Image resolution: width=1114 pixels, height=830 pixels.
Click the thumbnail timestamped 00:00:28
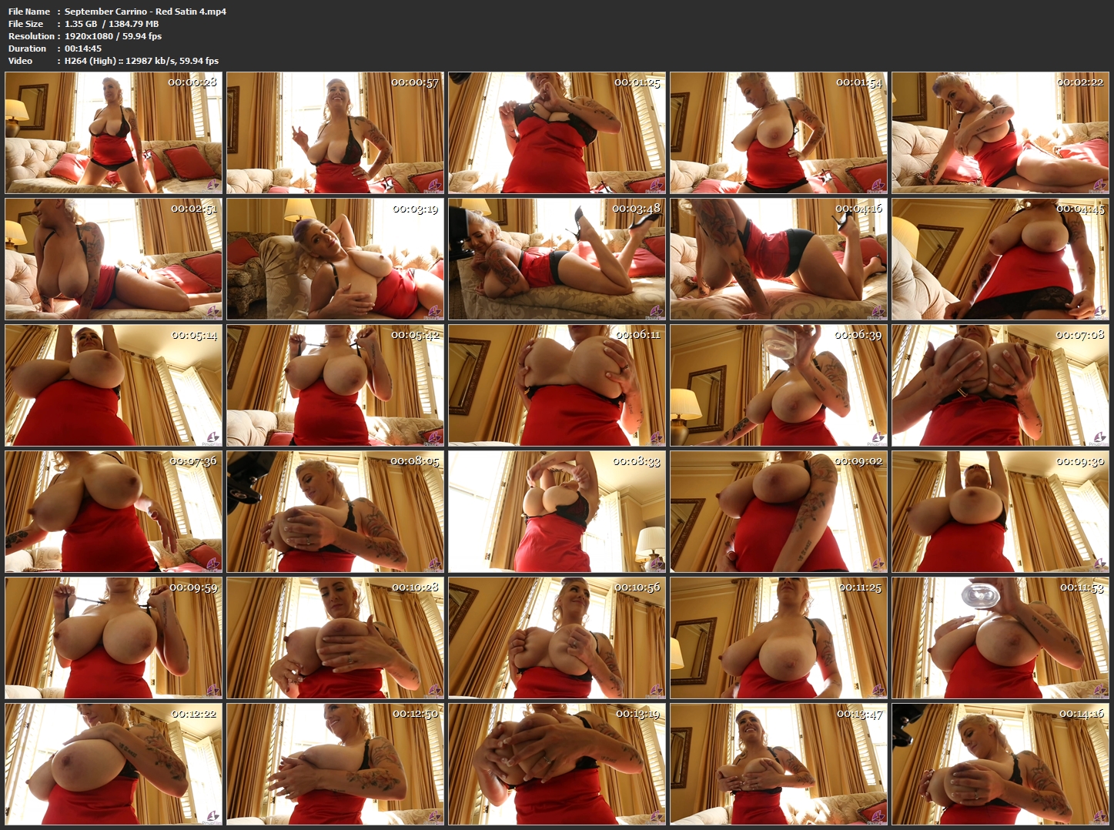pos(113,132)
